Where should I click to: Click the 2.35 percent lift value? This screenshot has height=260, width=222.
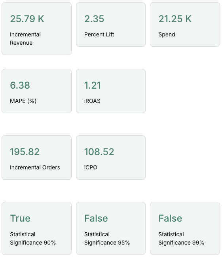pos(94,19)
